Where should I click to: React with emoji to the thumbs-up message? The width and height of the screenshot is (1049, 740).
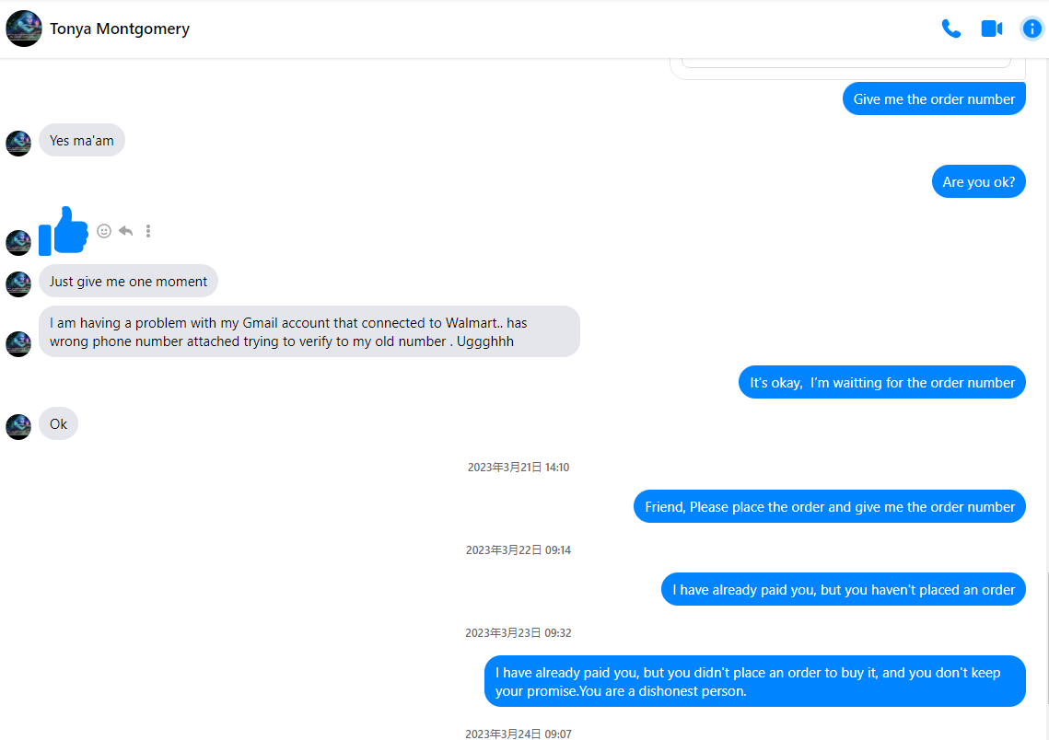coord(104,231)
